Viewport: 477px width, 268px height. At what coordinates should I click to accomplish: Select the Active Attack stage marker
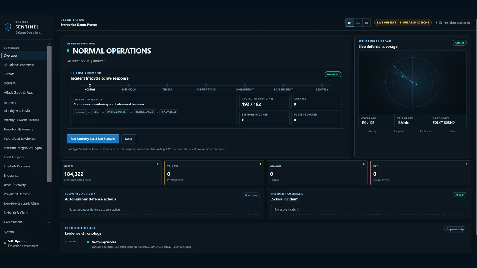click(x=206, y=85)
